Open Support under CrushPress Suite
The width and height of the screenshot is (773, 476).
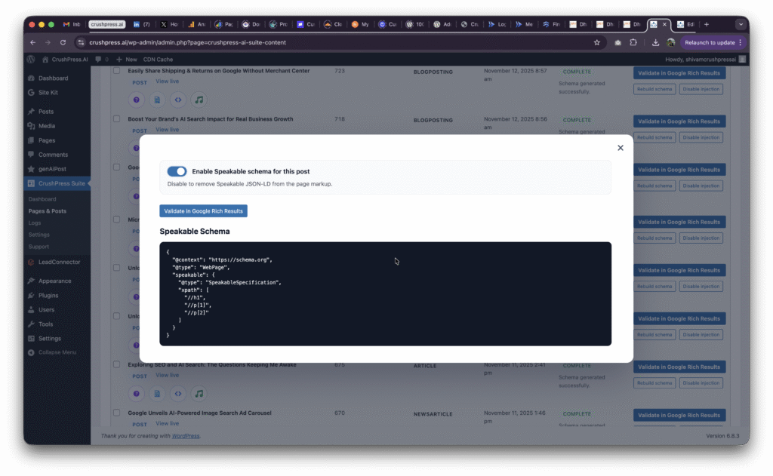pos(38,247)
